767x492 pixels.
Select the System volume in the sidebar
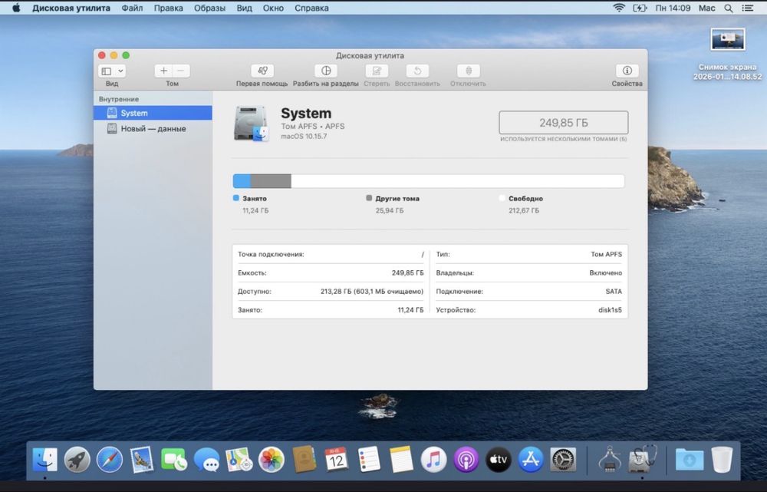click(153, 113)
